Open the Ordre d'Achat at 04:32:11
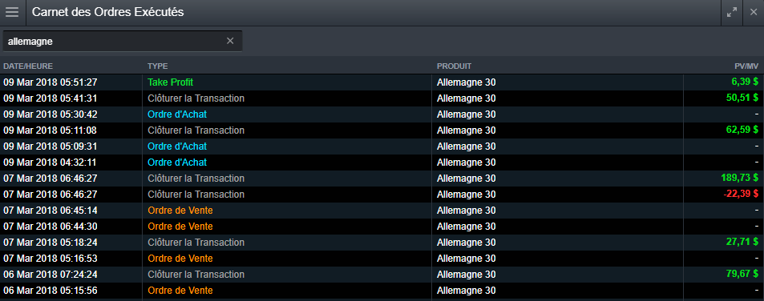This screenshot has width=764, height=301. coord(382,163)
